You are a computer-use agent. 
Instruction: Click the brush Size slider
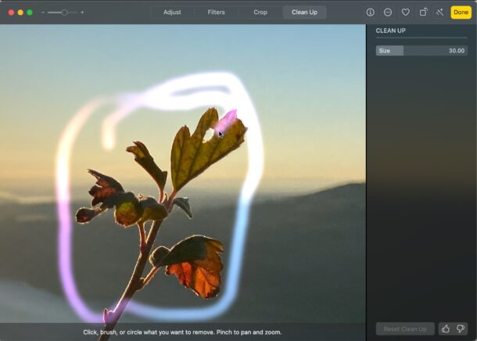point(421,51)
